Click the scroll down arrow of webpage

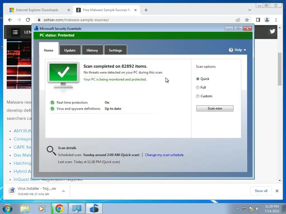point(280,181)
